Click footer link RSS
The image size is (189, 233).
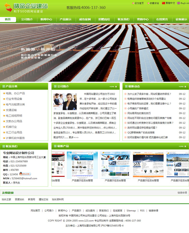click(142, 211)
